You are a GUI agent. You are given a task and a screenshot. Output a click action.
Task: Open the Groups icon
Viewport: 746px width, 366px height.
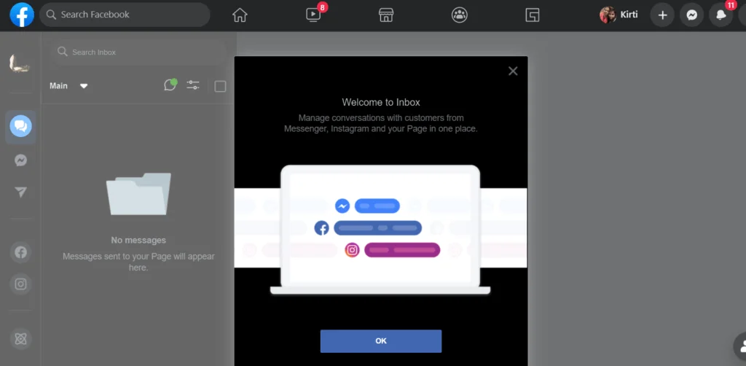(x=459, y=15)
